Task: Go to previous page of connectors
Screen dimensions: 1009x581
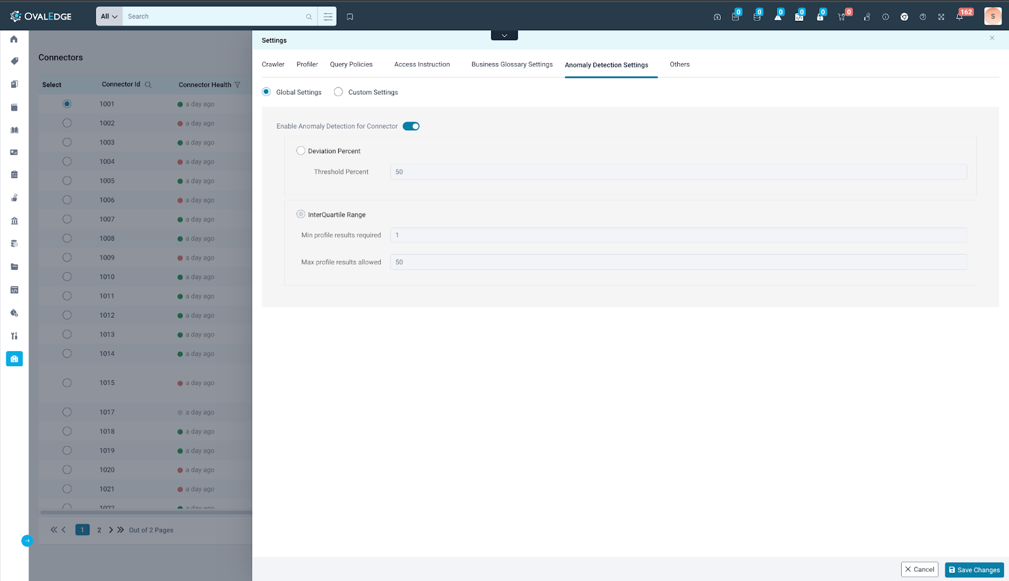Action: tap(64, 530)
